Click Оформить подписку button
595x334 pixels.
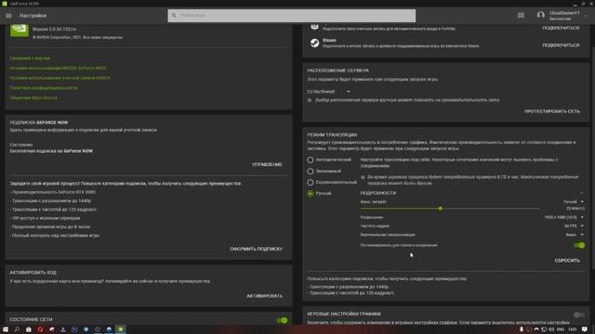point(257,249)
